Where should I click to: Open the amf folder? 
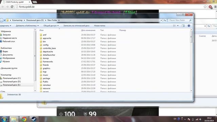[44, 35]
